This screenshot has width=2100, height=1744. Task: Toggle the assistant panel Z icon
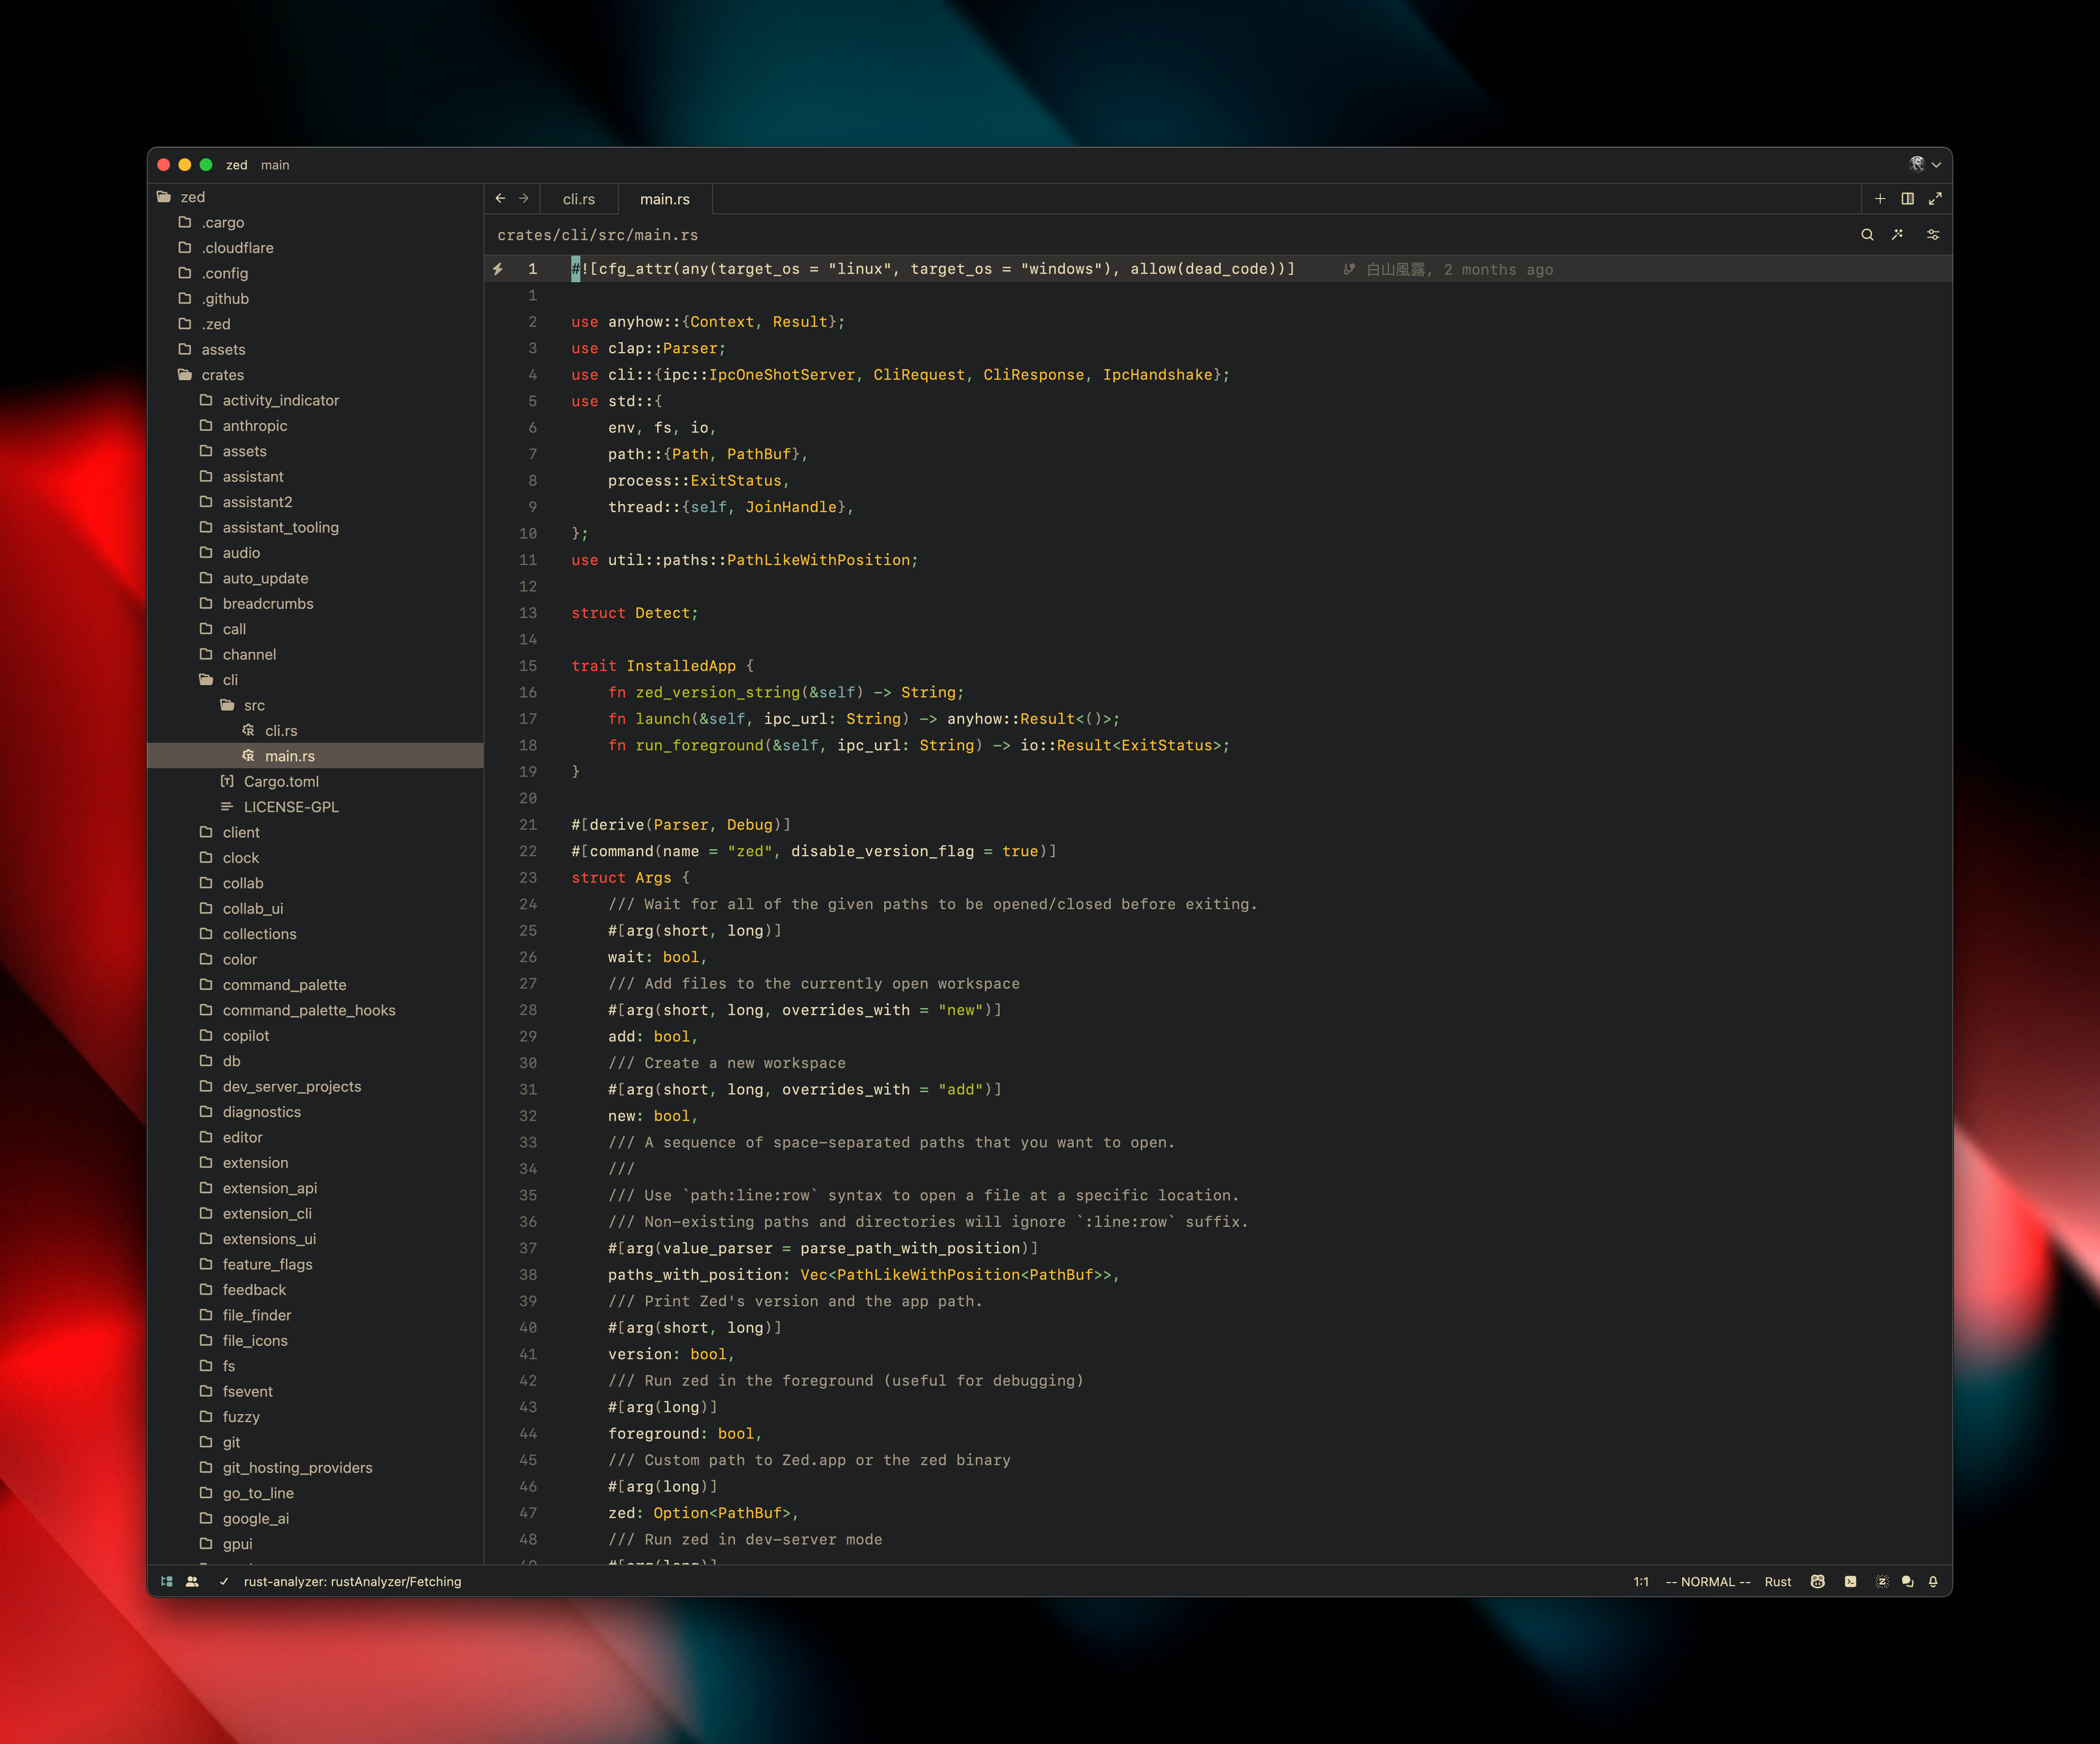point(1881,1581)
